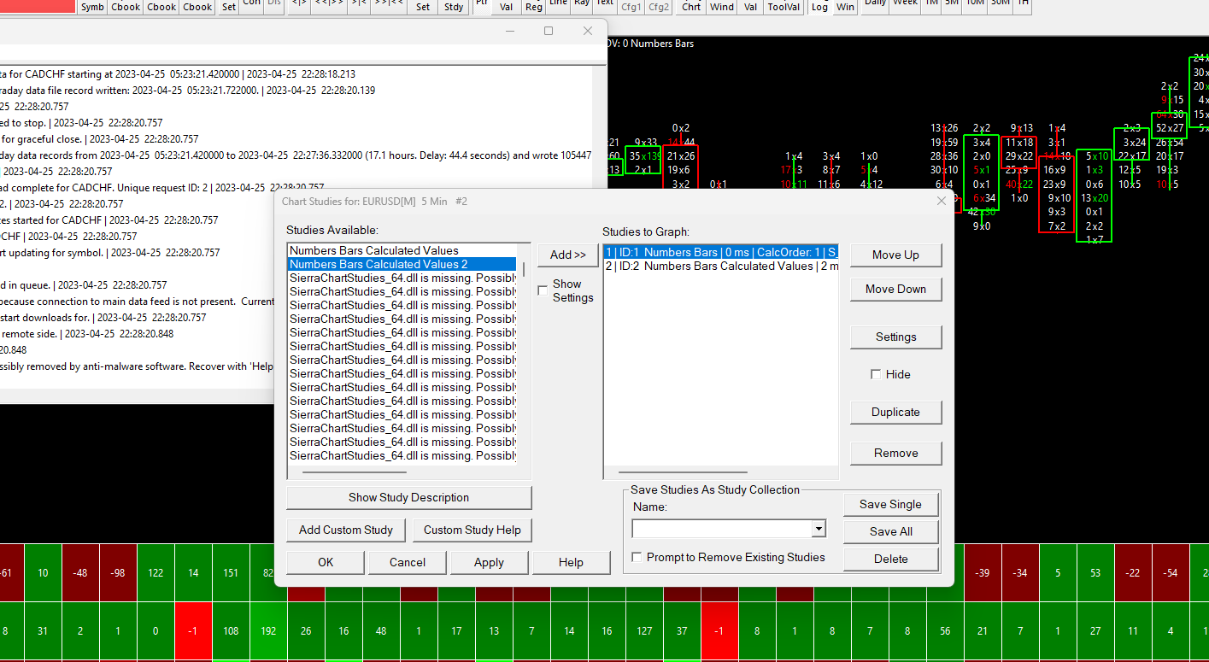This screenshot has height=662, width=1209.
Task: Toggle the Log toolbar button
Action: (819, 7)
